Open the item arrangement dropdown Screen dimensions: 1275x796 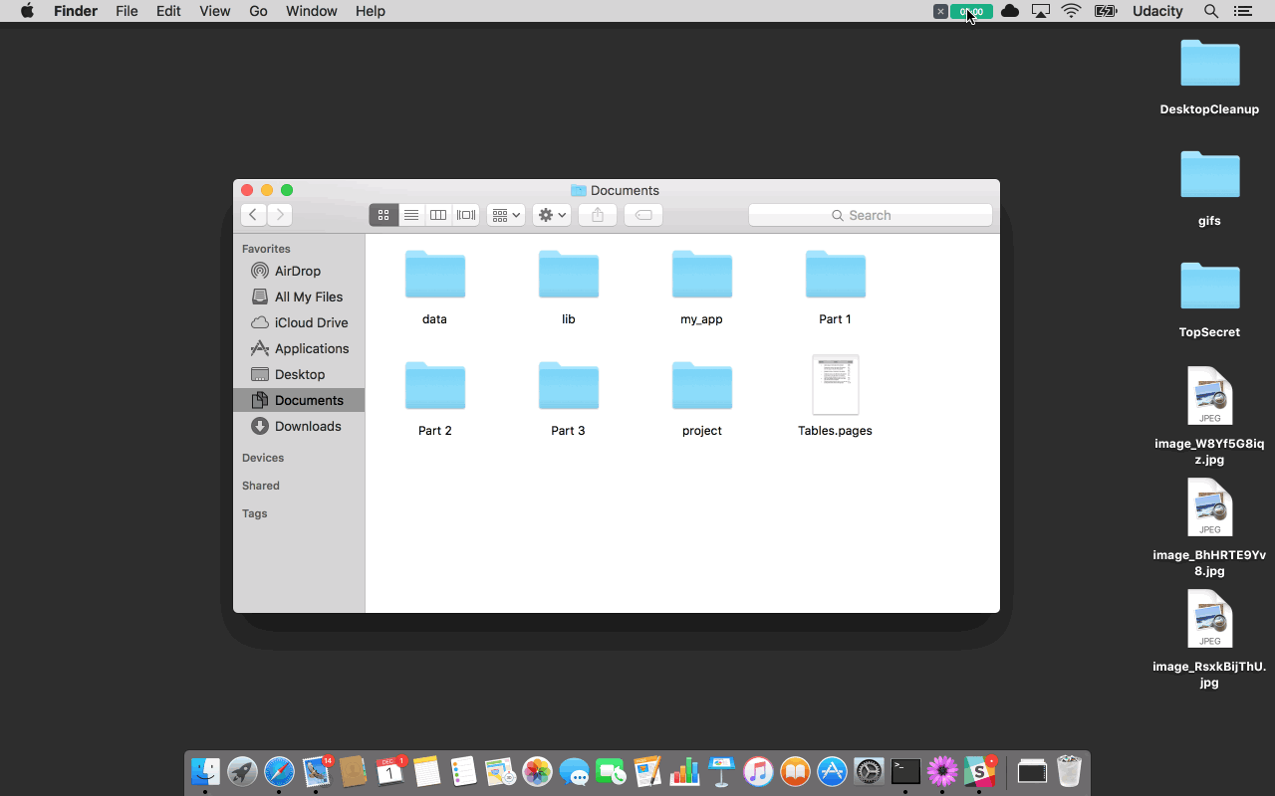point(505,214)
